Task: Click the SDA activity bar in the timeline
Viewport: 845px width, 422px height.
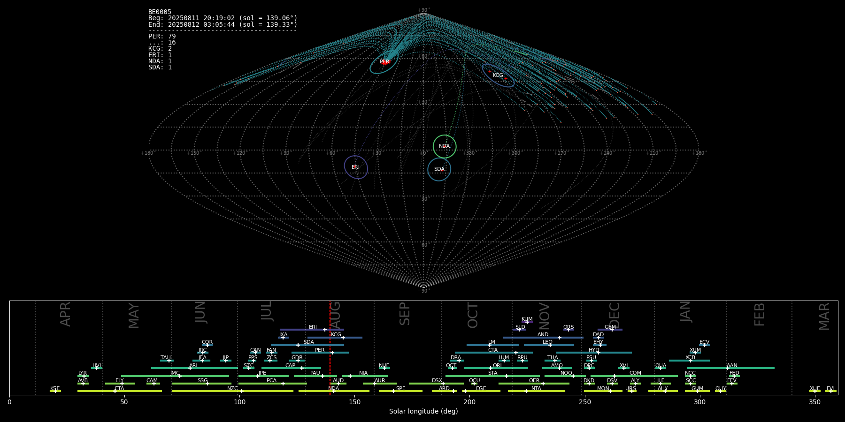Action: click(x=307, y=345)
